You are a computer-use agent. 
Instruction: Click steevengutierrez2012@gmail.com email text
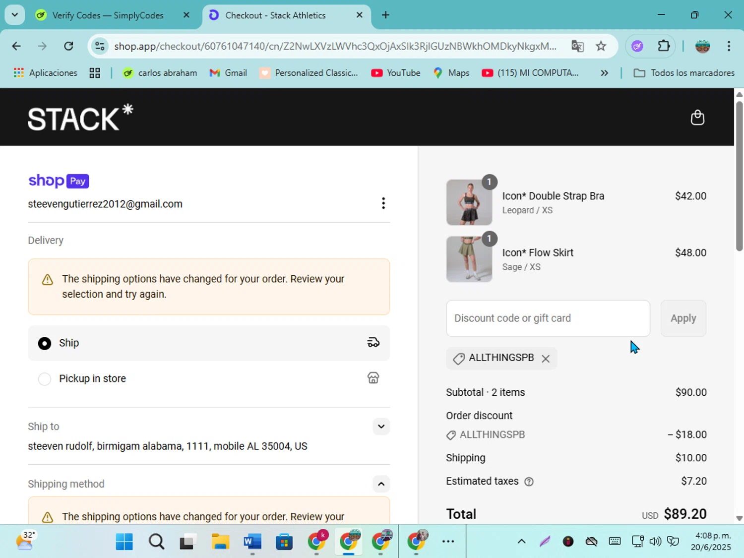(x=105, y=204)
